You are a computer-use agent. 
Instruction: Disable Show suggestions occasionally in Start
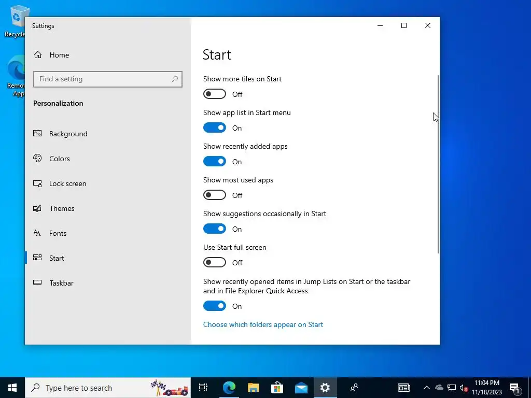pos(214,229)
